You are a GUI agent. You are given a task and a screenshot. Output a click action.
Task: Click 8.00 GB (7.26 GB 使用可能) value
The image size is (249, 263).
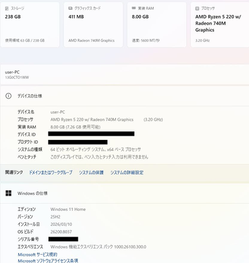pos(75,127)
